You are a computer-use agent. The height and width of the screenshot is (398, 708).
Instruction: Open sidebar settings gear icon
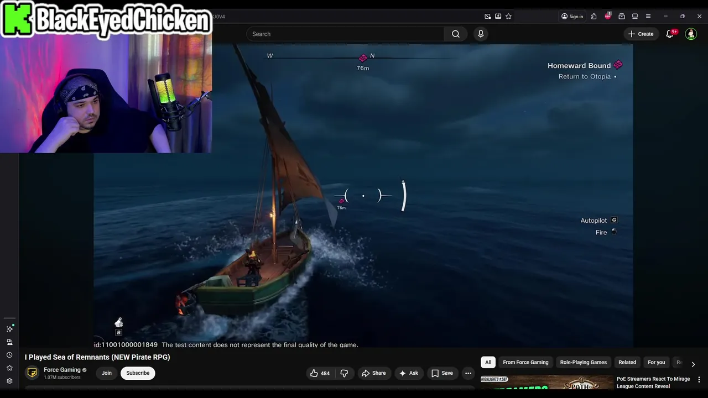9,381
